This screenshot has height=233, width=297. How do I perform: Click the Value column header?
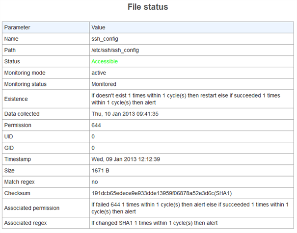coord(99,27)
